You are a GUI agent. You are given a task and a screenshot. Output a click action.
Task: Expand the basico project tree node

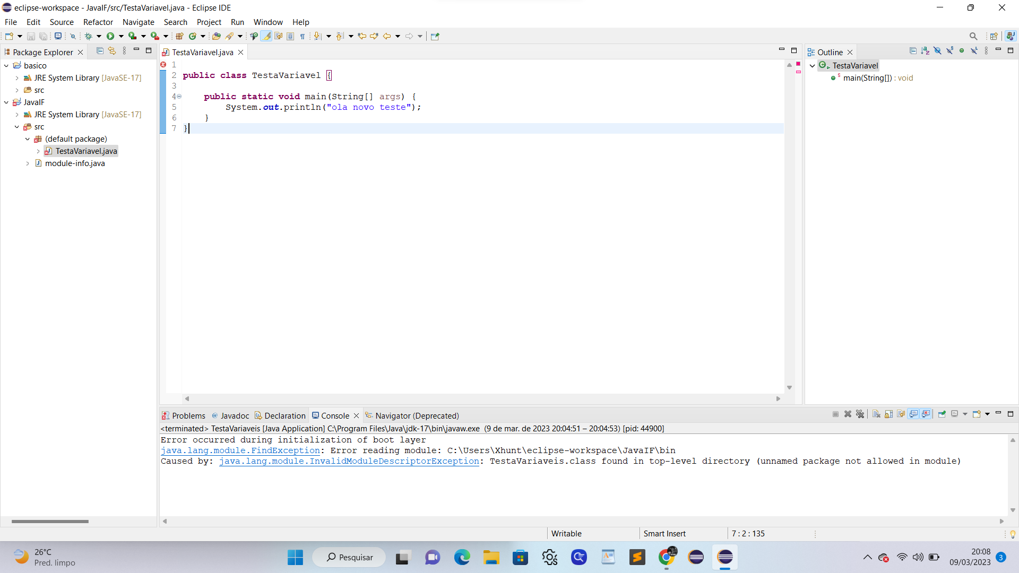click(7, 64)
